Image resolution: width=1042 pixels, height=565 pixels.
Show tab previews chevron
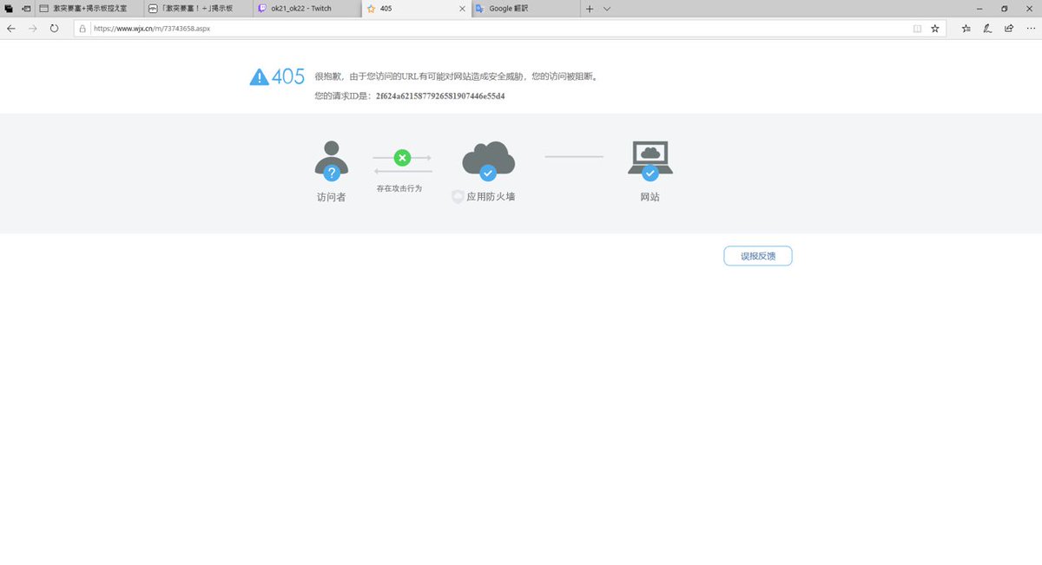click(607, 8)
